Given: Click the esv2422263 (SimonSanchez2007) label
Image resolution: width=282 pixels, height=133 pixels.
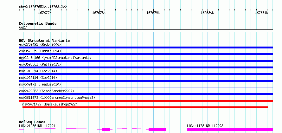Looking at the screenshot, I should coord(47,91).
